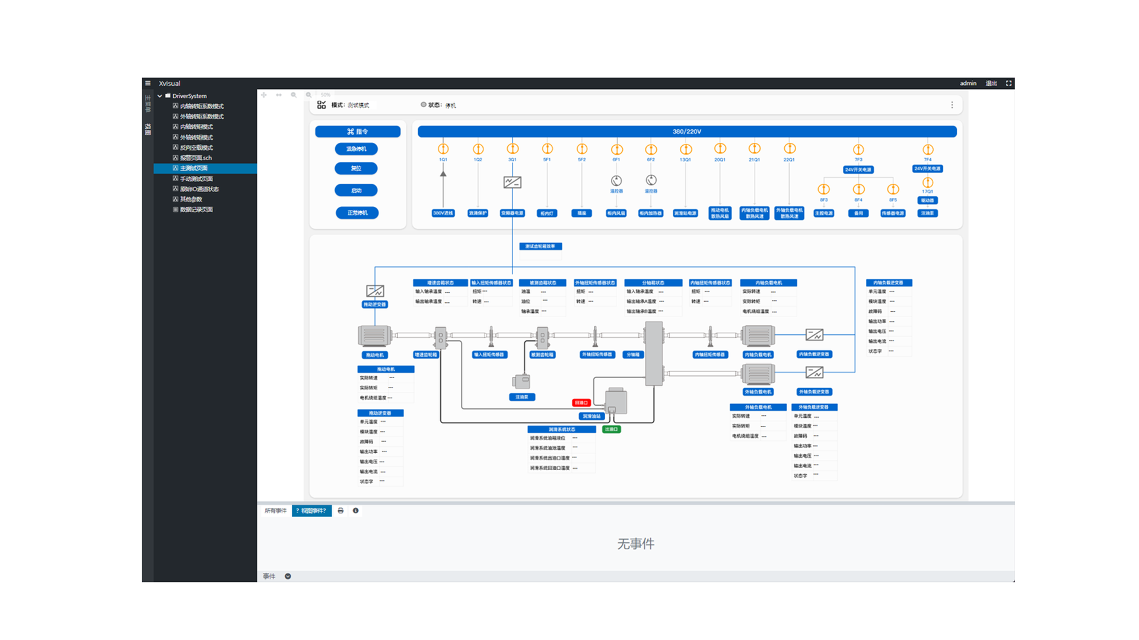The image size is (1139, 640).
Task: Collapse the 事件 panel with chevron
Action: [288, 577]
